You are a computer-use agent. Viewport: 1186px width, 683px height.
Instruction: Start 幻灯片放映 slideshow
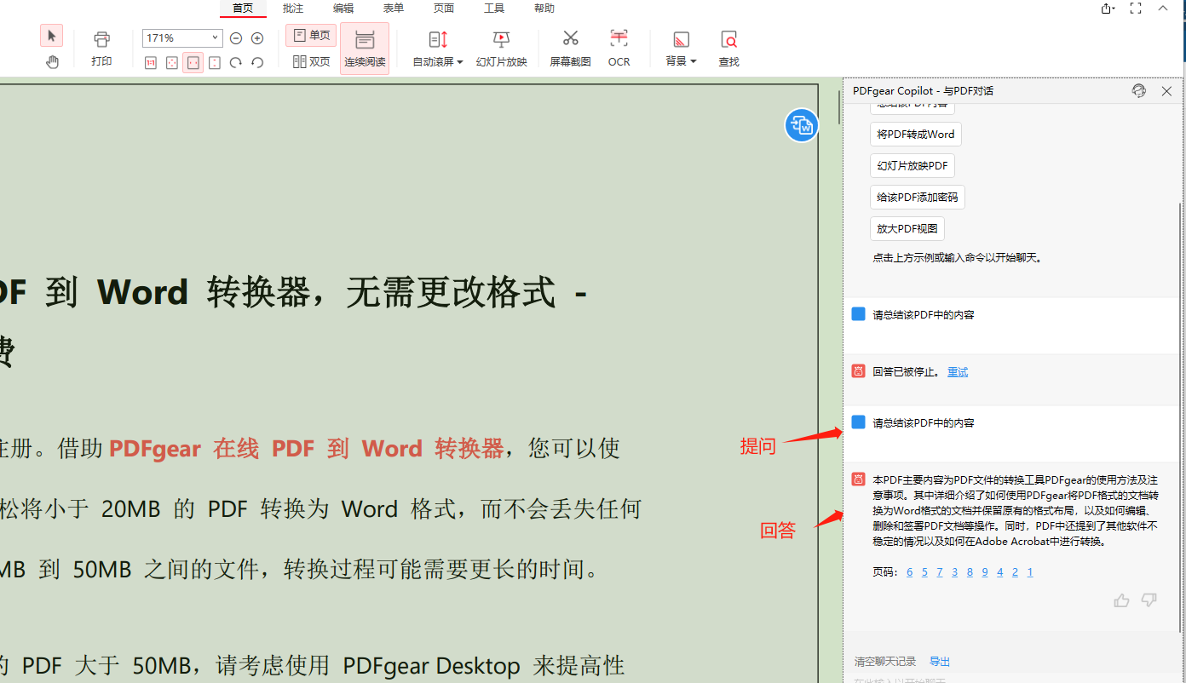tap(501, 49)
